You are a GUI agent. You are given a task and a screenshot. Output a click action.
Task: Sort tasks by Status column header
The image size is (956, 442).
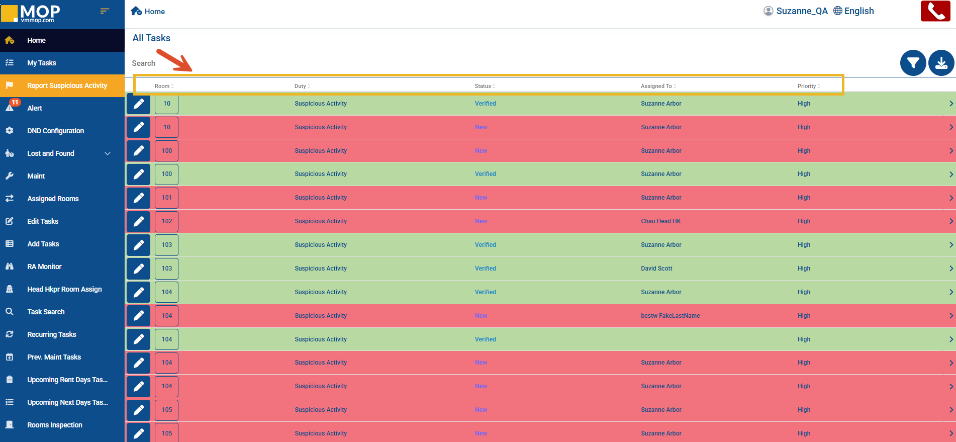[x=485, y=86]
